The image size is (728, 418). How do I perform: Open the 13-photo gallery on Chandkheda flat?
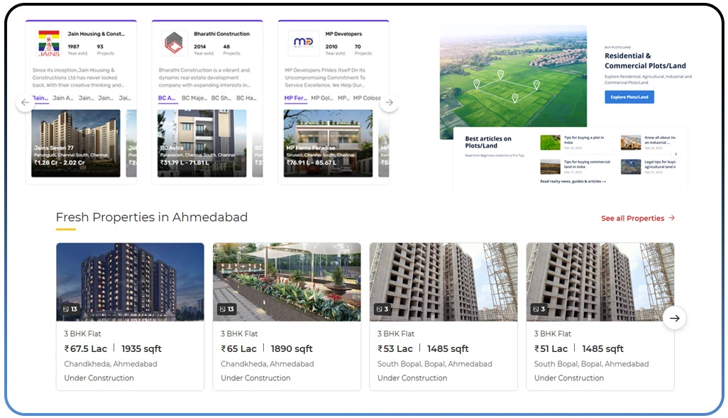(x=70, y=309)
